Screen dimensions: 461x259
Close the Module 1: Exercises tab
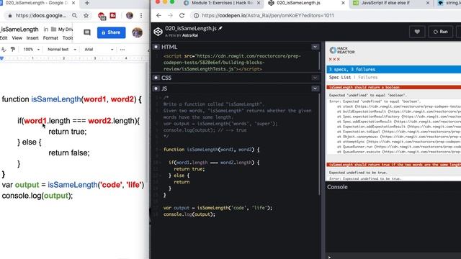coord(259,3)
